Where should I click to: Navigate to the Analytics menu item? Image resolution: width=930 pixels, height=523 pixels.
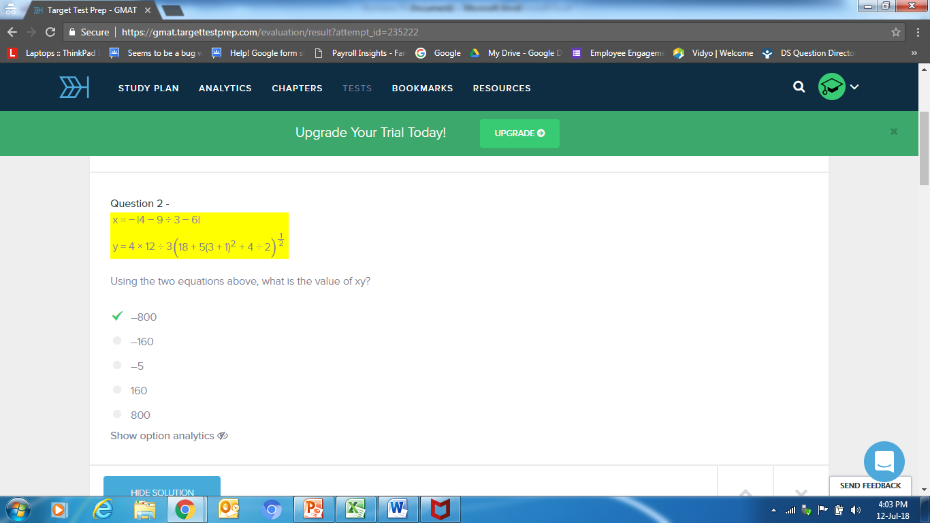[x=225, y=89]
